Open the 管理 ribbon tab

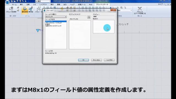pos(59,4)
